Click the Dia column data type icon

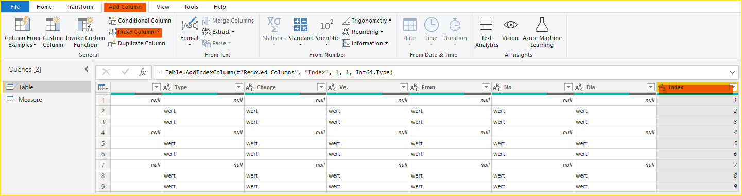579,87
